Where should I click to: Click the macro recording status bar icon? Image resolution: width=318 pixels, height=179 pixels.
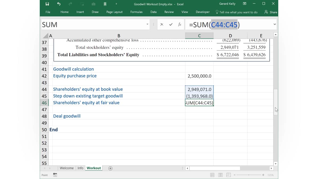pos(55,175)
